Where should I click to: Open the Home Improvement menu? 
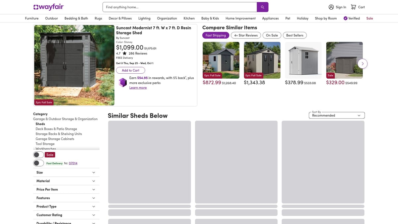[x=240, y=18]
